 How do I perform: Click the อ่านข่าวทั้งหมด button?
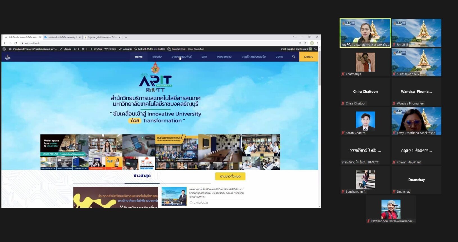[x=230, y=176]
